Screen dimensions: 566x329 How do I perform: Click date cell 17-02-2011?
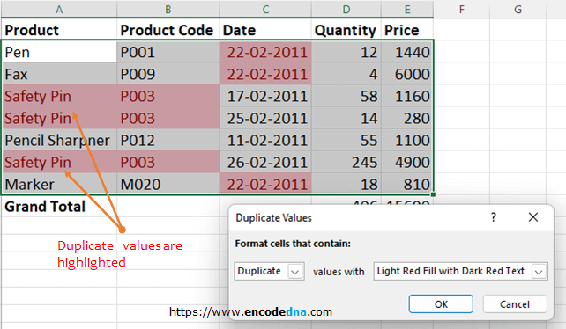click(x=265, y=96)
